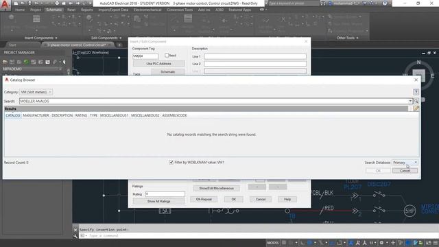Click the Component Tag VM204 input field
The height and width of the screenshot is (247, 439).
click(x=145, y=56)
